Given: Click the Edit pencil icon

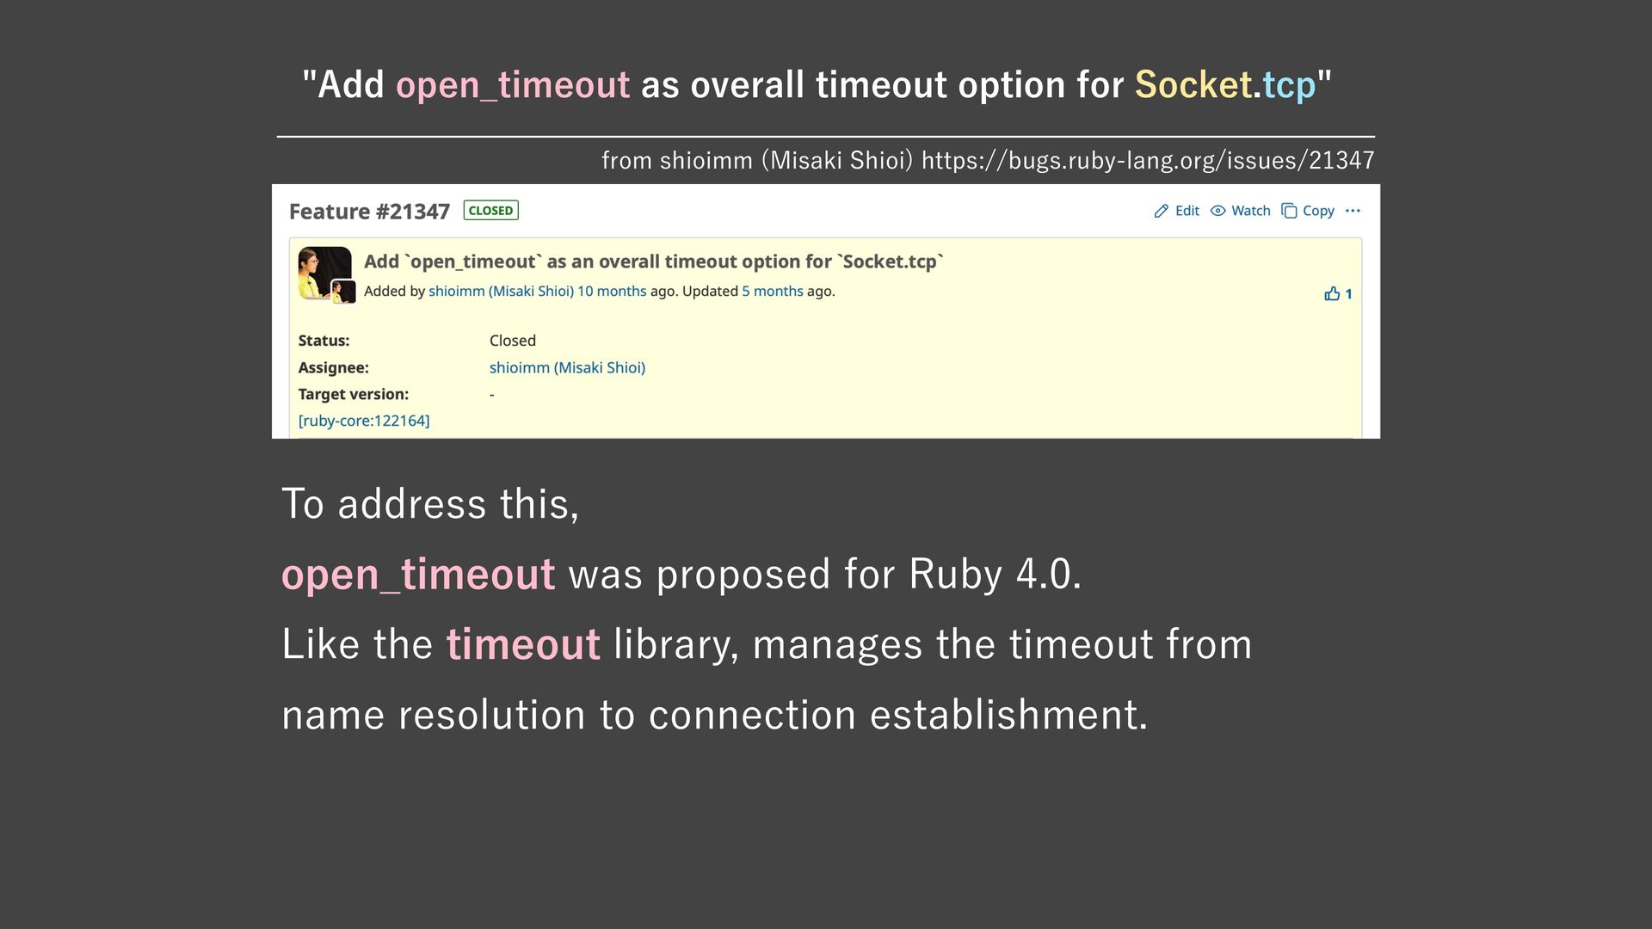Looking at the screenshot, I should click(x=1162, y=211).
